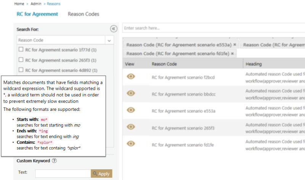Focus the 'Enter search here' search box
The width and height of the screenshot is (305, 180).
click(213, 28)
